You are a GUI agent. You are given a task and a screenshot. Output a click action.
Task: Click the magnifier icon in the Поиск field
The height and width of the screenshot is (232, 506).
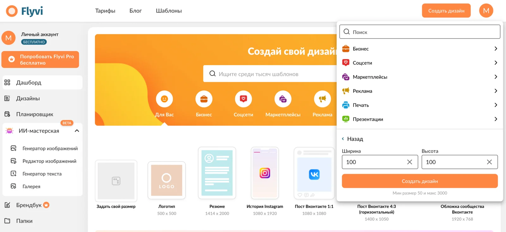347,32
